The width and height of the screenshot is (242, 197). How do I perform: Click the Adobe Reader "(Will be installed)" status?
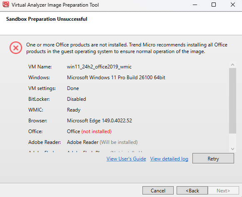click(x=119, y=142)
